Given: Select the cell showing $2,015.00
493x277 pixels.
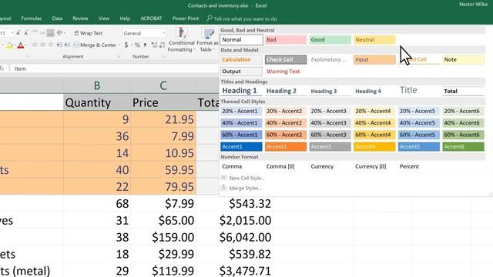Looking at the screenshot, I should 234,220.
